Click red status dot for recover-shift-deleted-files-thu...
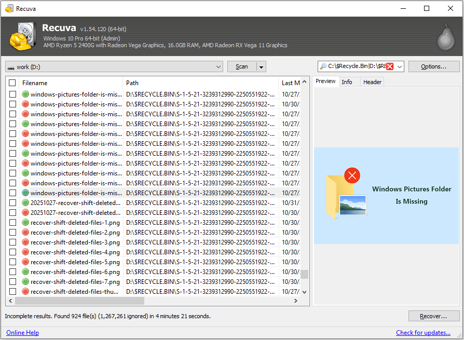 (x=25, y=292)
